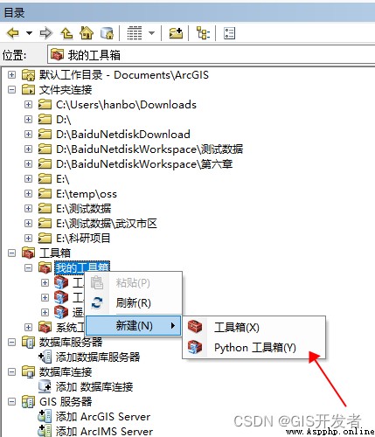Click the refresh icon beside 刷新(R)
375x437 pixels.
coord(97,302)
